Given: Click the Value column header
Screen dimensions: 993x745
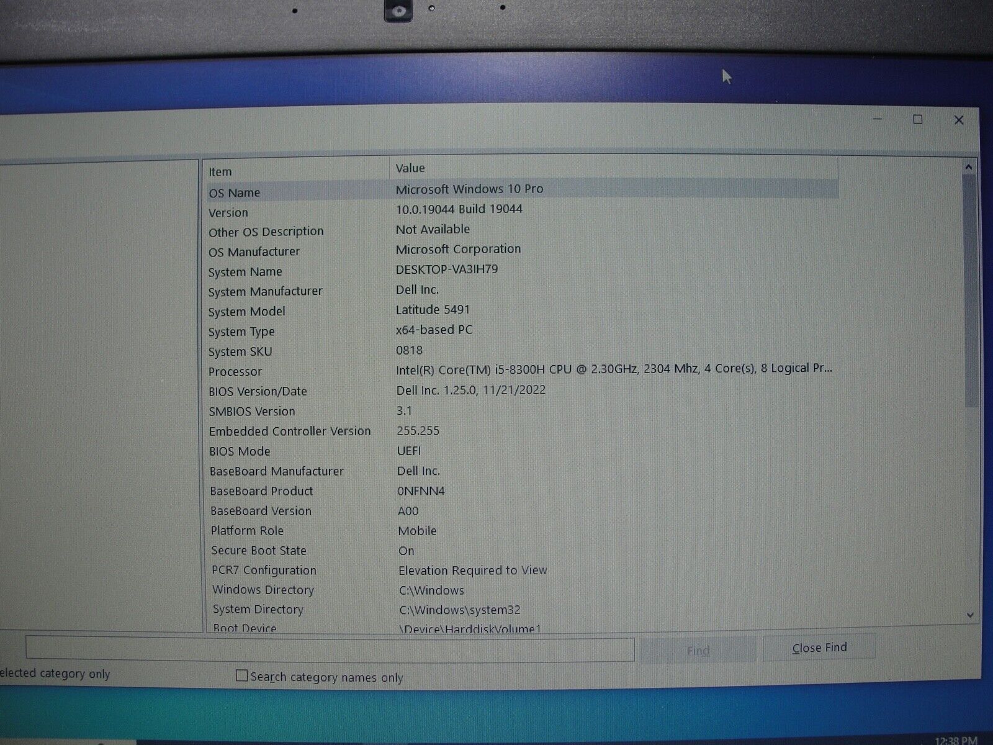Looking at the screenshot, I should click(614, 168).
